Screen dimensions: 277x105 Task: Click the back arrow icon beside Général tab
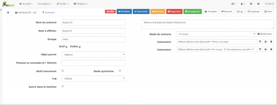(x=8, y=12)
